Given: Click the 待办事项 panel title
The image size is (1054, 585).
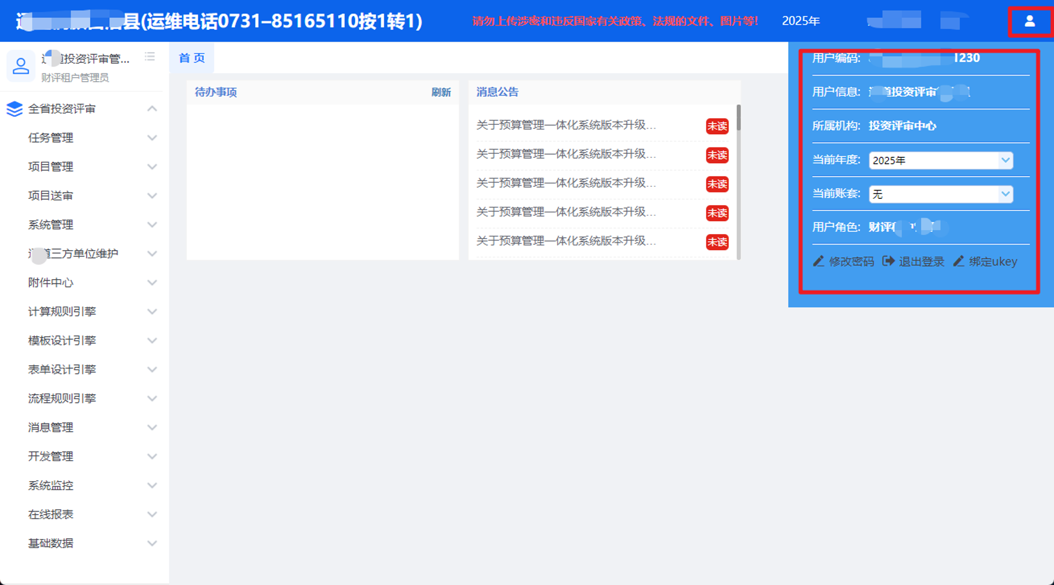Looking at the screenshot, I should coord(216,92).
